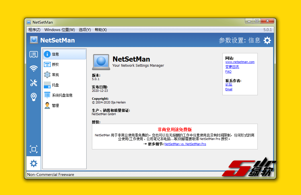
Task: Open the 帮助(X) menu
Action: click(101, 30)
